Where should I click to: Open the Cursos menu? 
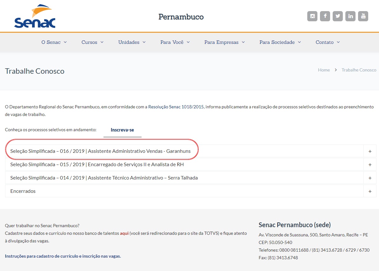pyautogui.click(x=92, y=42)
